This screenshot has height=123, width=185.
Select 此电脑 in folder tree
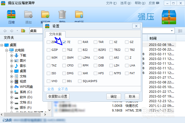(x=20, y=50)
